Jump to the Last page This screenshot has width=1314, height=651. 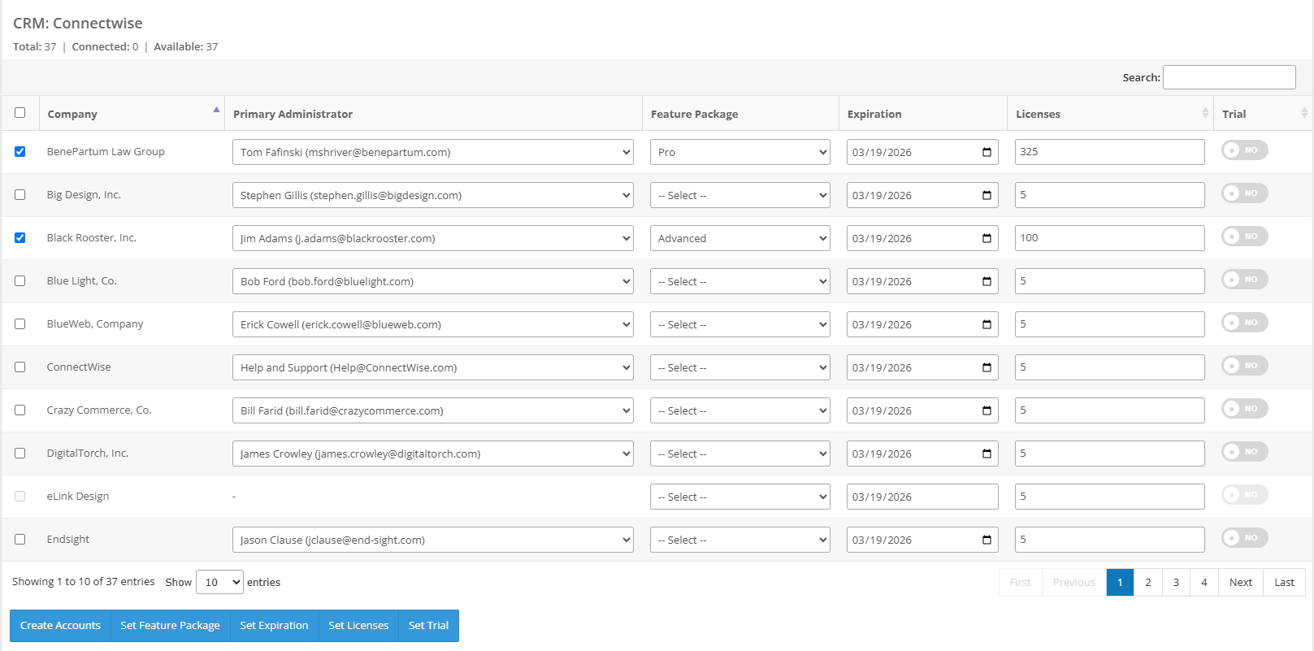tap(1284, 582)
